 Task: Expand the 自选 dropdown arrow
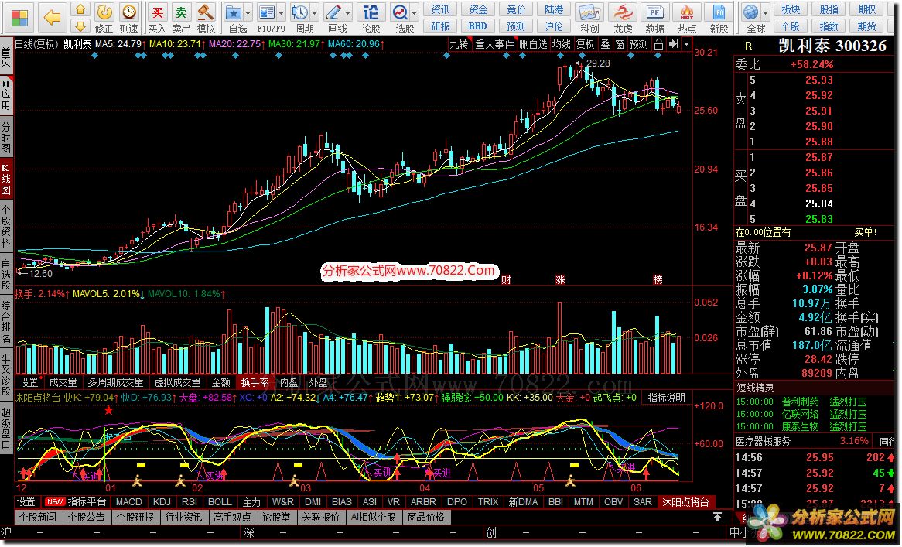248,12
